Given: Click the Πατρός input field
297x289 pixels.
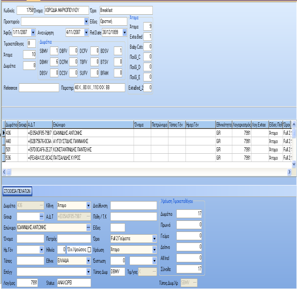Looking at the screenshot, I should click(74, 238).
